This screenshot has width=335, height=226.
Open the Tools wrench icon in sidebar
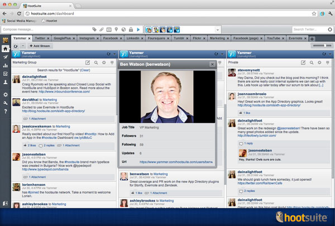click(6, 103)
